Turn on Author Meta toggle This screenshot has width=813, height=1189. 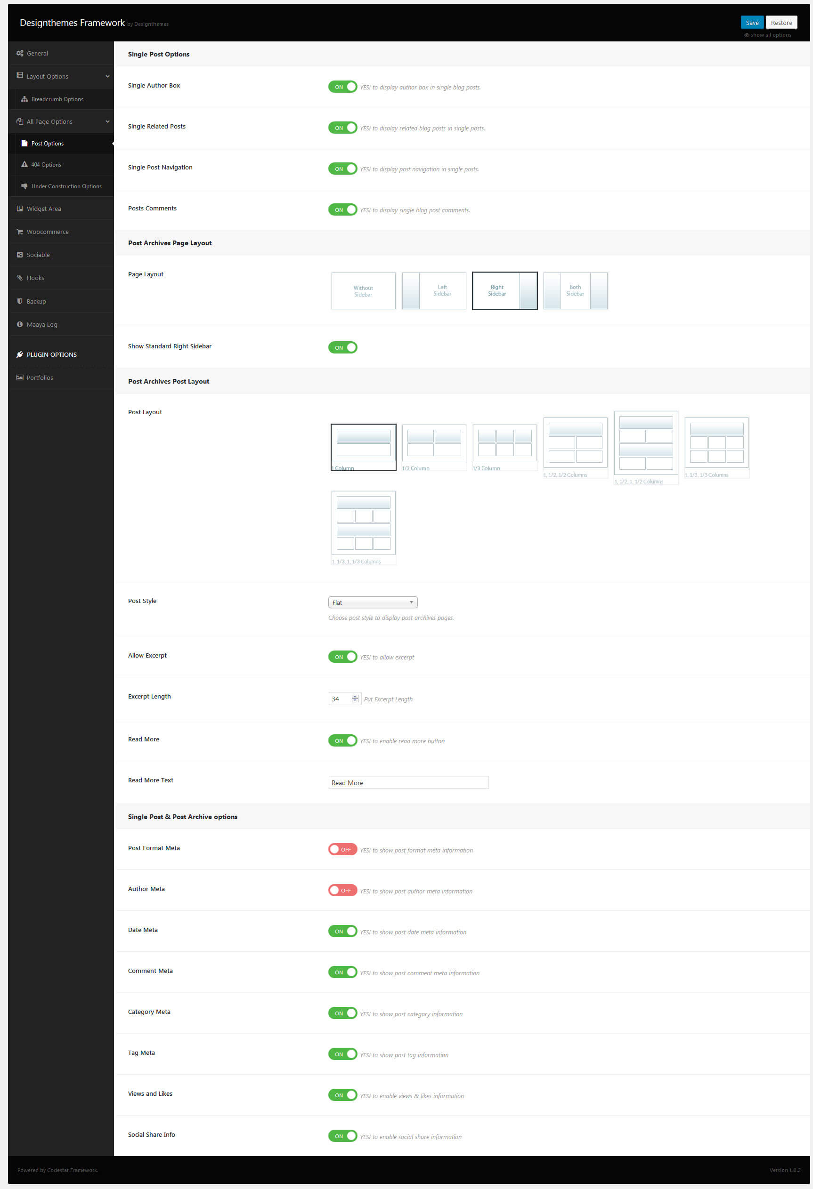pyautogui.click(x=342, y=890)
